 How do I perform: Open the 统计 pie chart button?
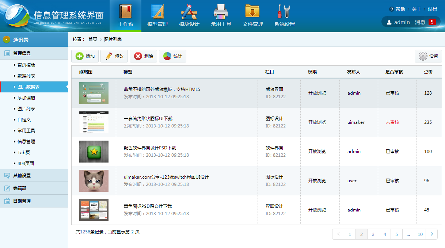172,56
